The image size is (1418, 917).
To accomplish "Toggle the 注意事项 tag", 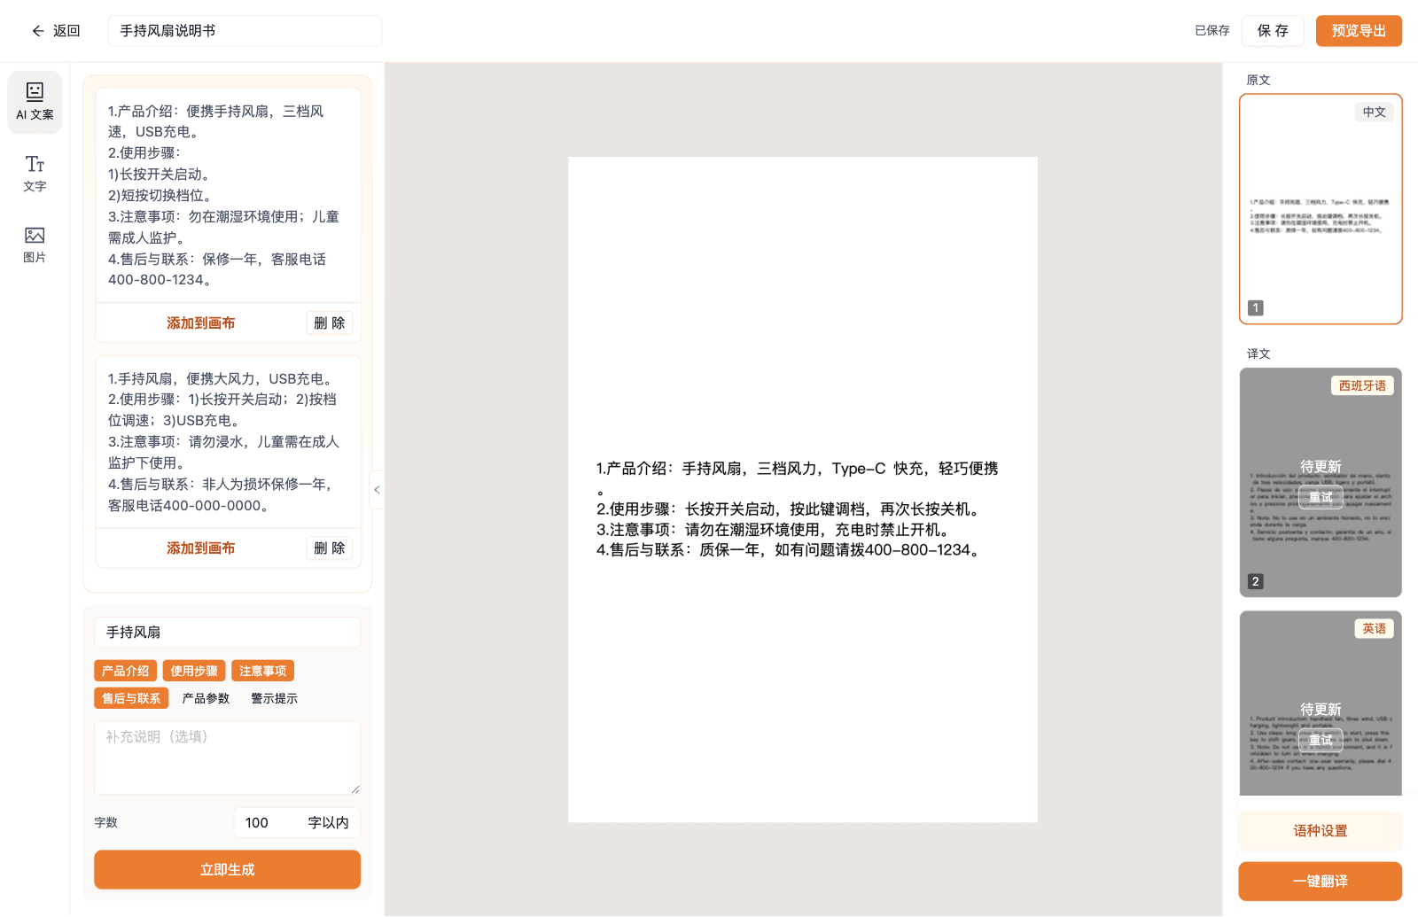I will coord(262,672).
